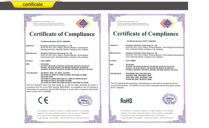Click "EPA3052:1996, EPA3060A:1996" standard line
This screenshot has width=209, height=128.
[x=138, y=76]
